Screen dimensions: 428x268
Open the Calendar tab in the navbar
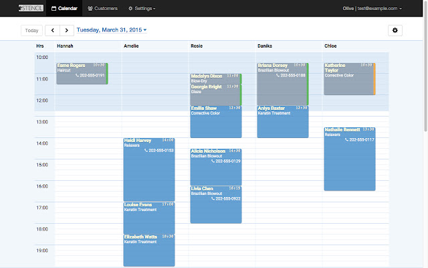click(64, 8)
